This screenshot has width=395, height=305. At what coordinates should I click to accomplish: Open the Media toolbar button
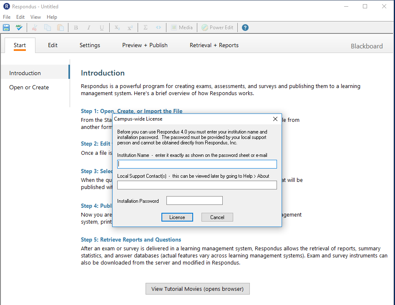(x=181, y=28)
